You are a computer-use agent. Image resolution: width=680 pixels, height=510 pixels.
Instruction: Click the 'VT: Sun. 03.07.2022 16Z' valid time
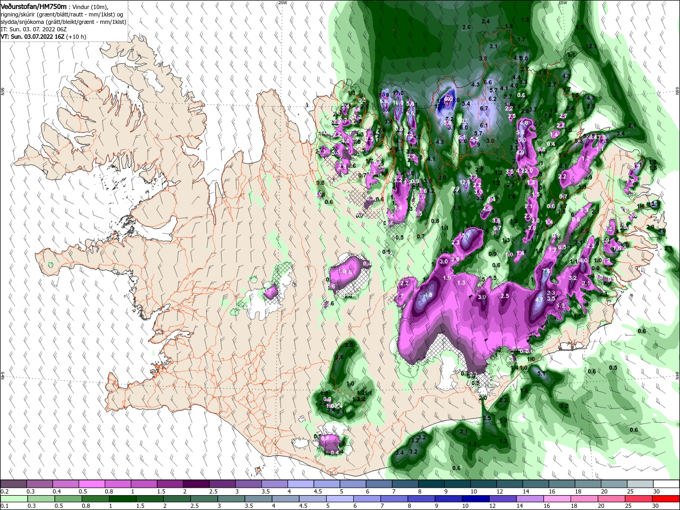[32, 37]
